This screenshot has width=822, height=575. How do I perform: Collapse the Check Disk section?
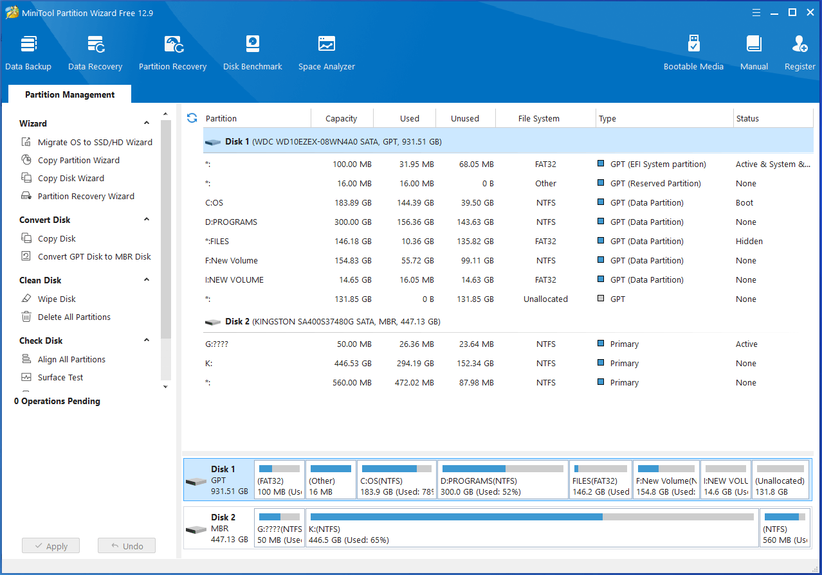(147, 341)
